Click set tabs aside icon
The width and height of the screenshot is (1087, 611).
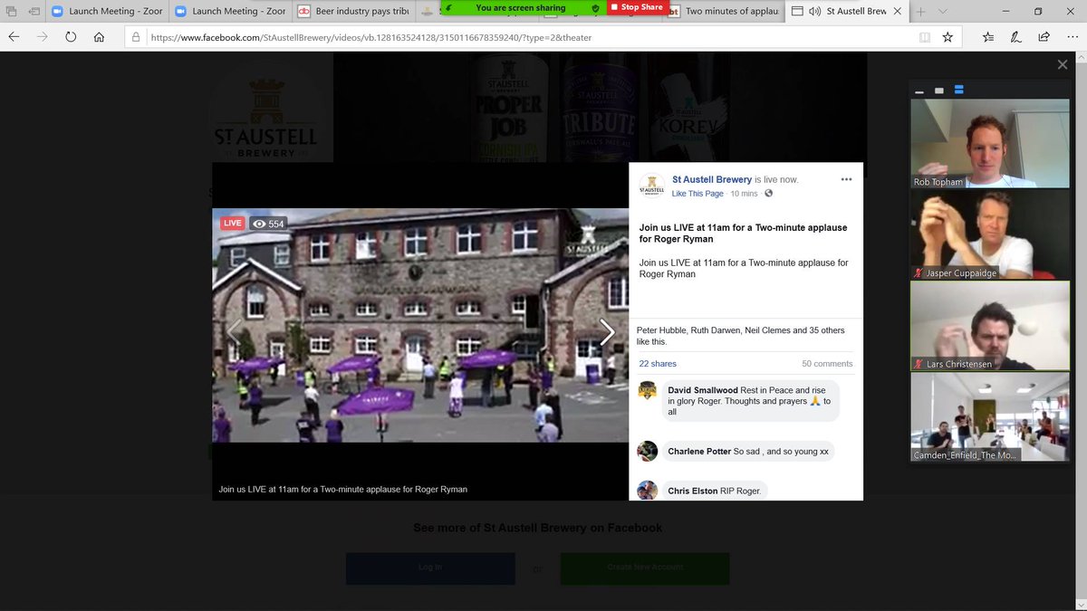click(x=34, y=12)
